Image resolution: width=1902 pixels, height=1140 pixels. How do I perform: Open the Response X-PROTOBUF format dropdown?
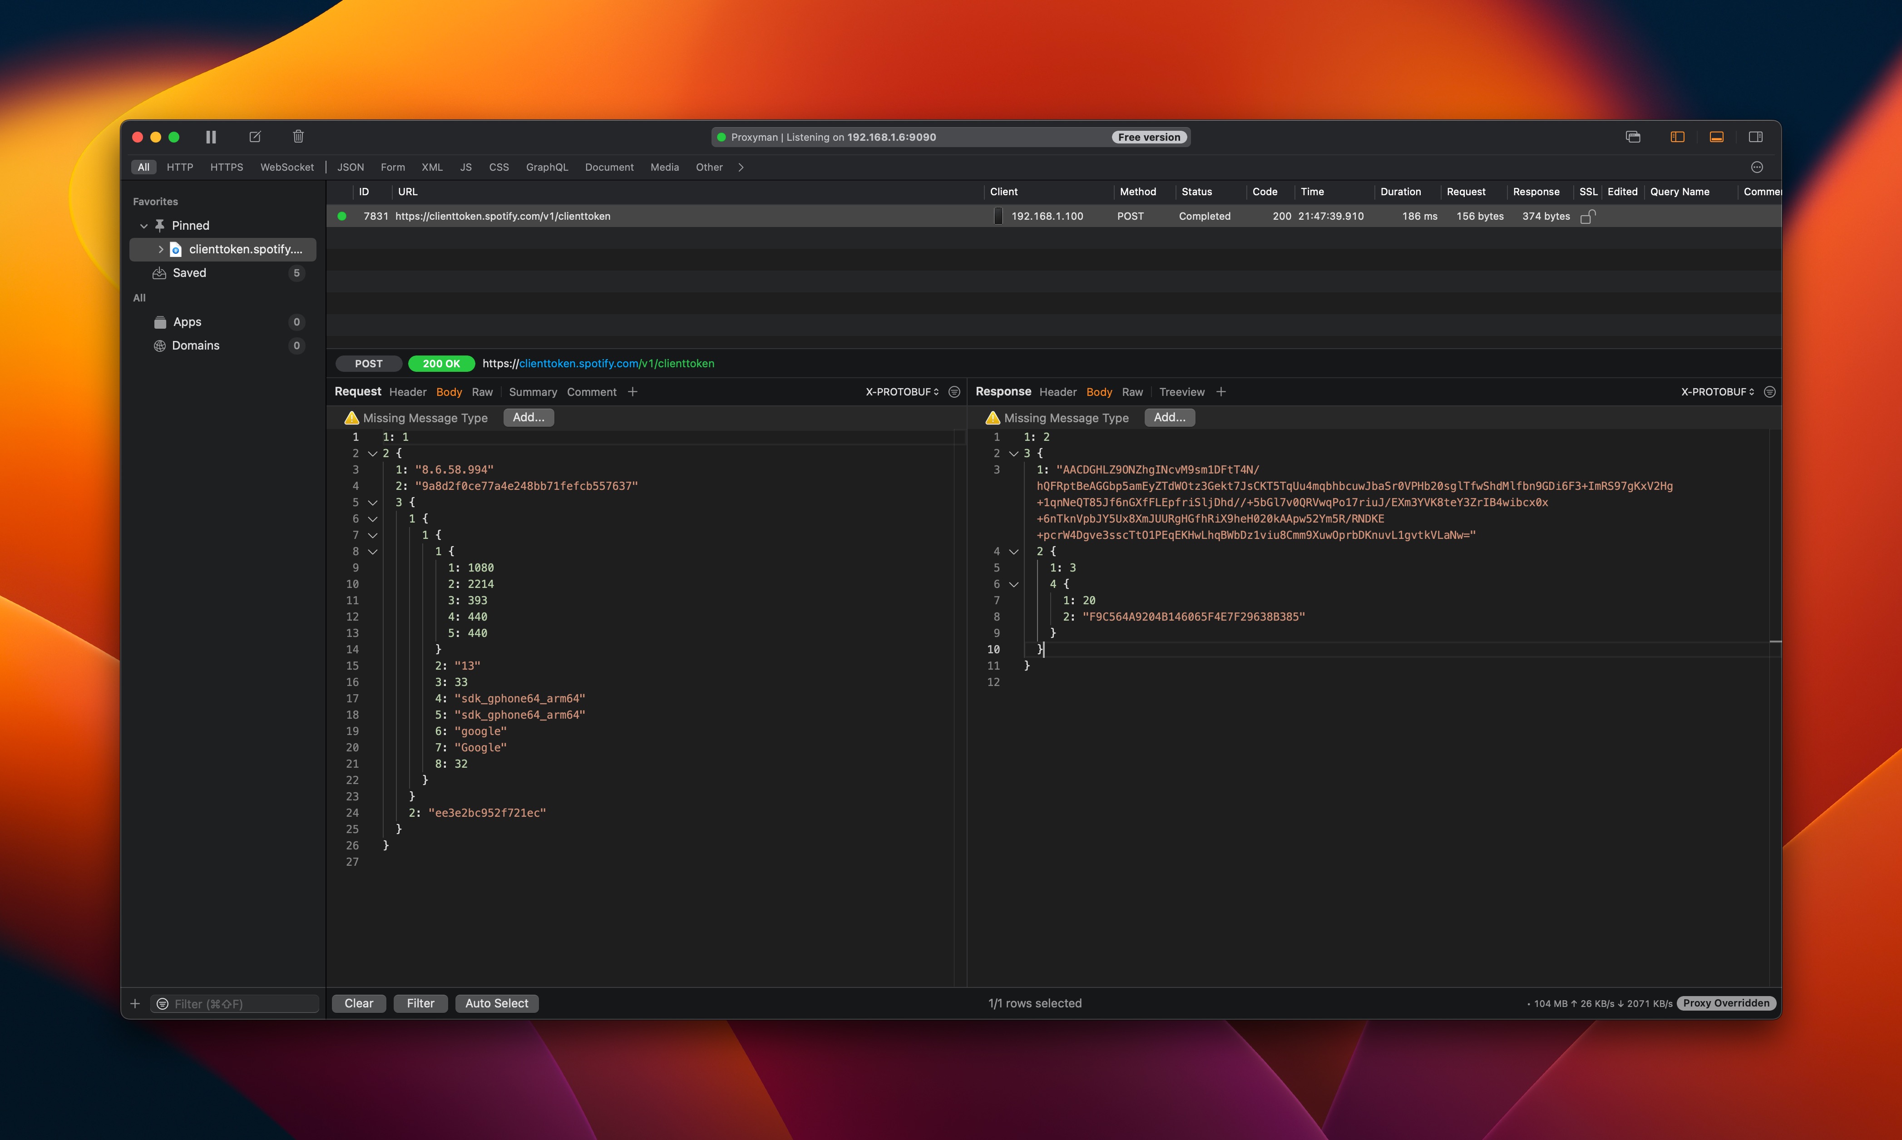click(x=1717, y=392)
